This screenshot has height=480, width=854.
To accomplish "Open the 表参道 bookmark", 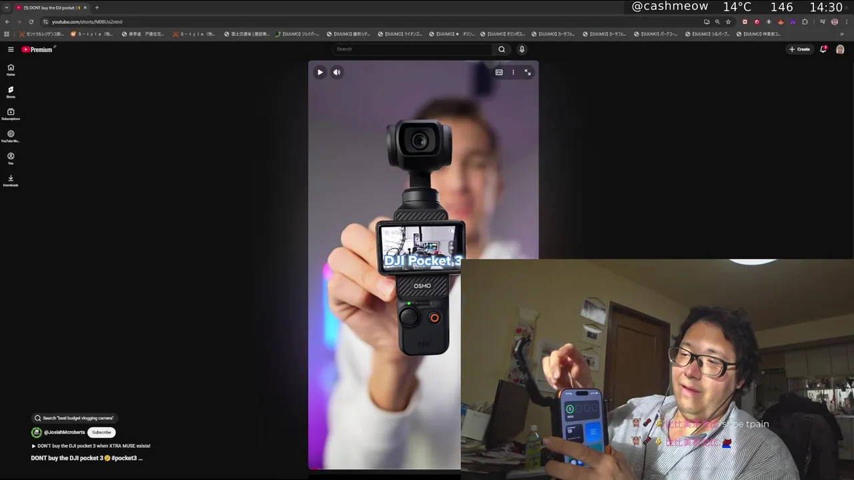I will tap(143, 34).
